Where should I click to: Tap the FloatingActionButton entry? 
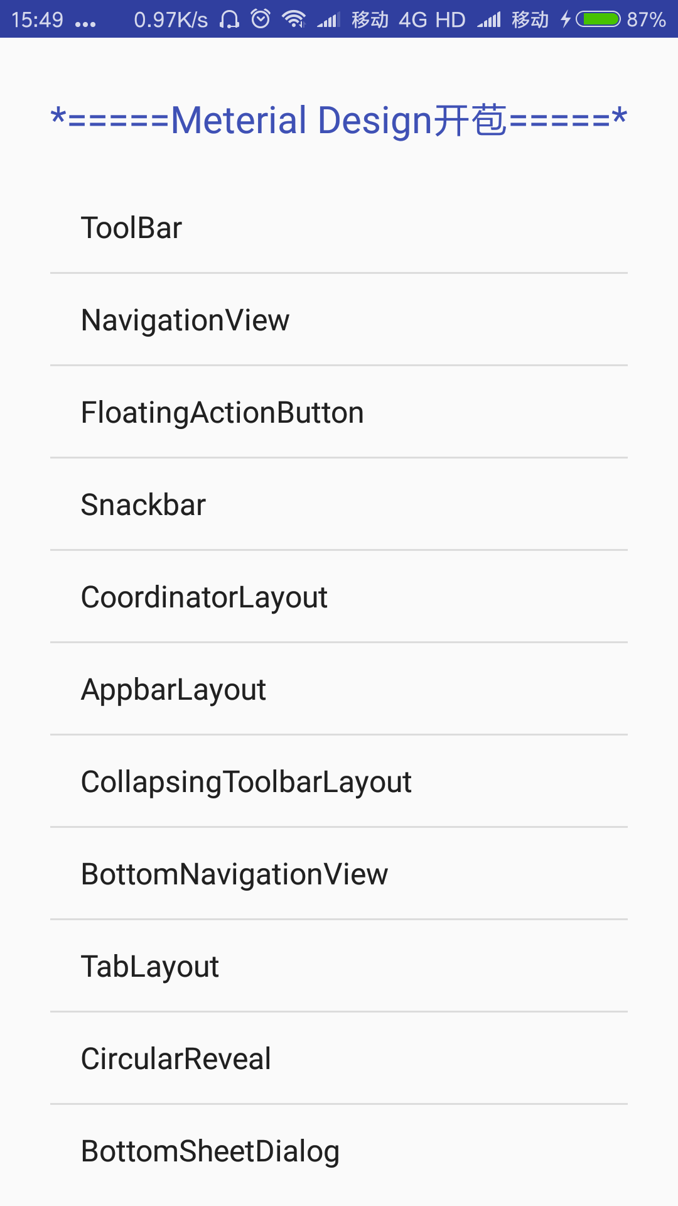click(x=339, y=412)
